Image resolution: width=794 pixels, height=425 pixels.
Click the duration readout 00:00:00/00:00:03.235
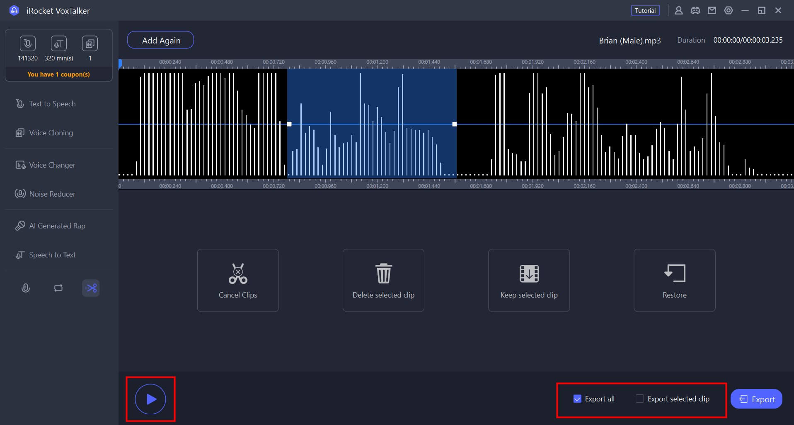748,40
